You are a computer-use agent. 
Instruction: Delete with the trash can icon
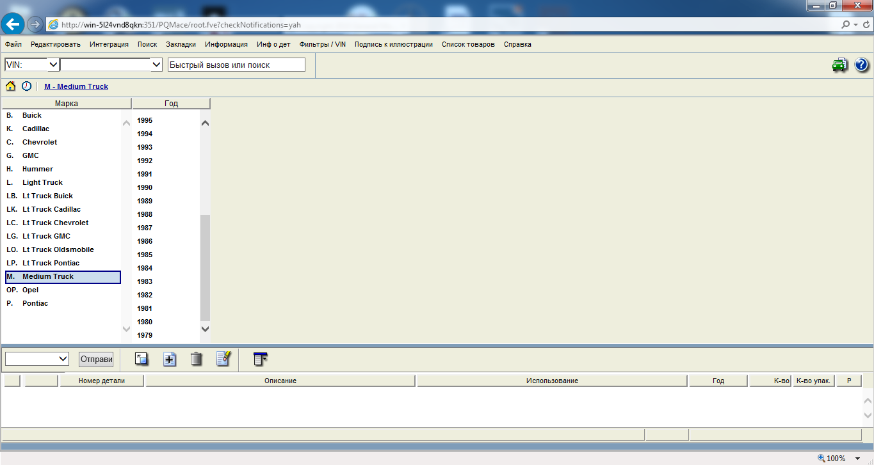196,359
